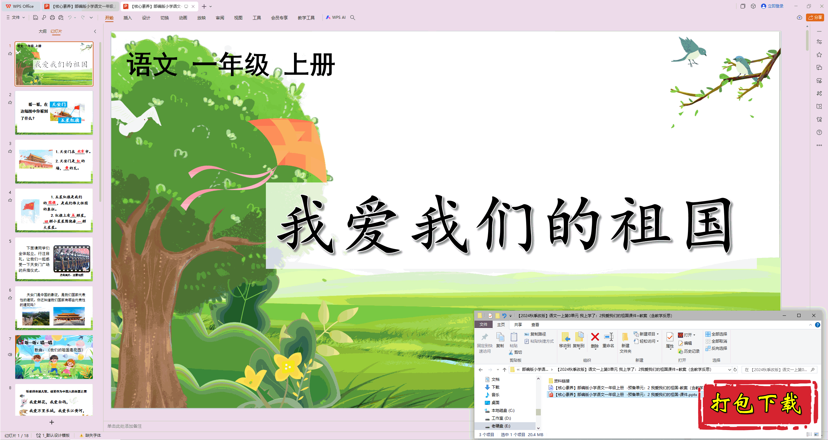Click the notes area to add notes
The image size is (828, 440).
click(288, 426)
